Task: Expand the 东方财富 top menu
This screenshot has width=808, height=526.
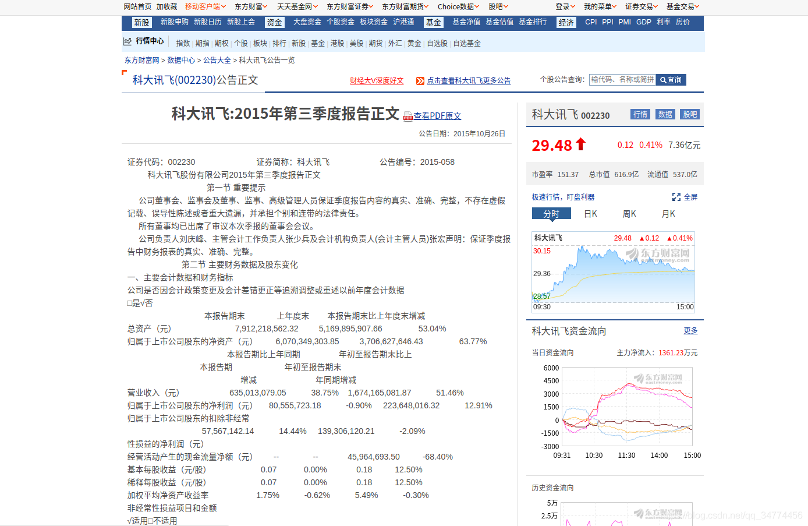Action: click(251, 6)
